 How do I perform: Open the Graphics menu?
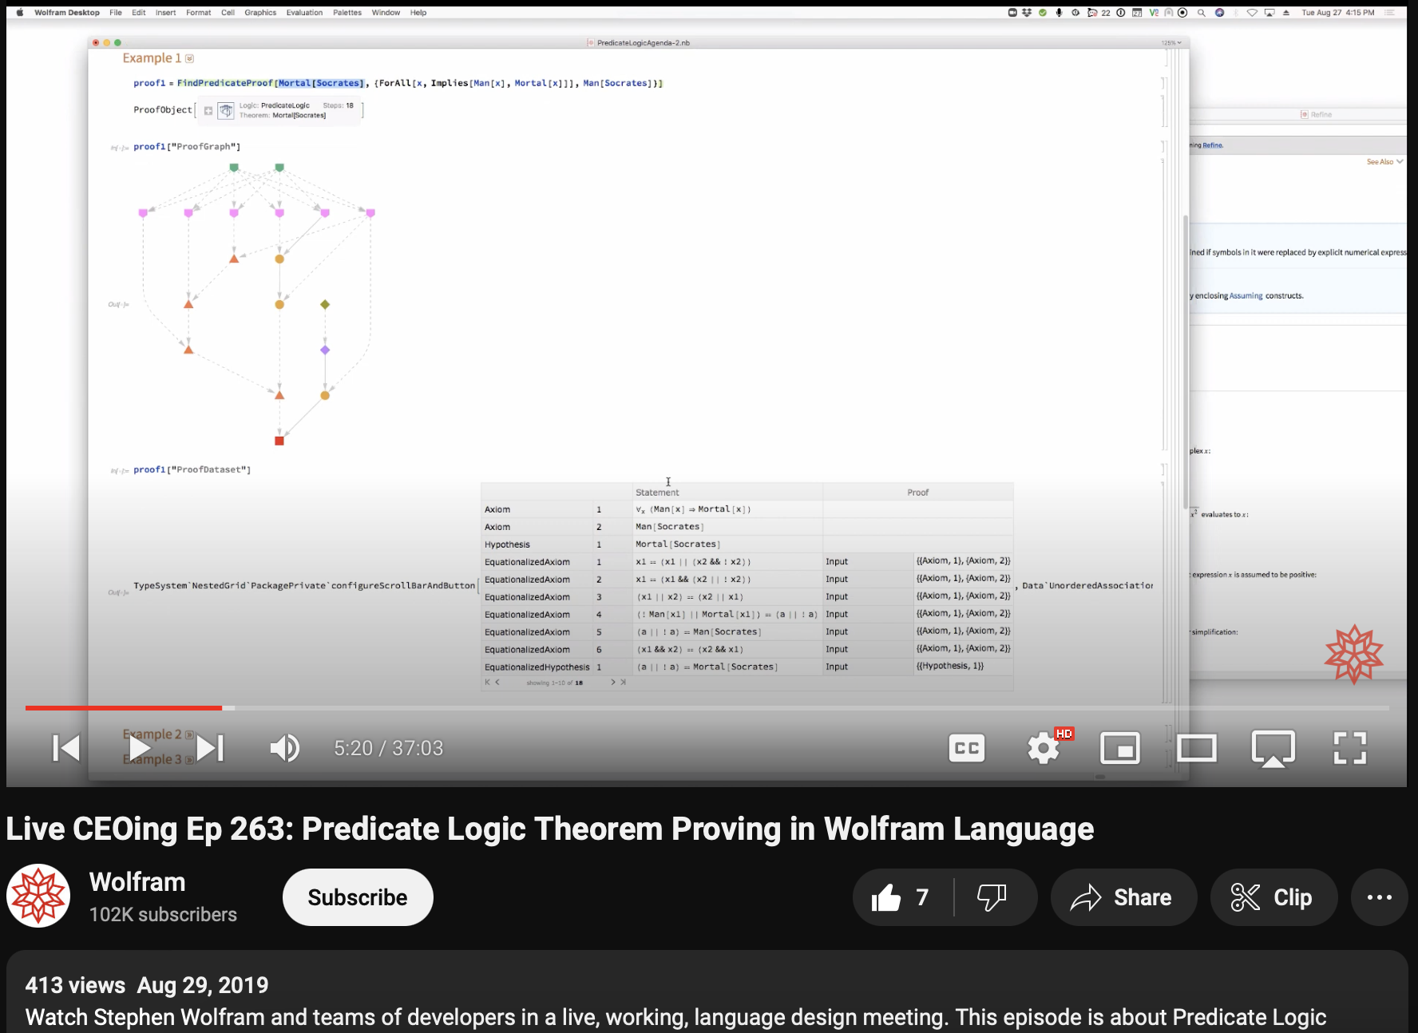click(x=260, y=13)
